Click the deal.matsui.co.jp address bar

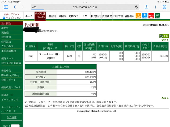(85, 7)
